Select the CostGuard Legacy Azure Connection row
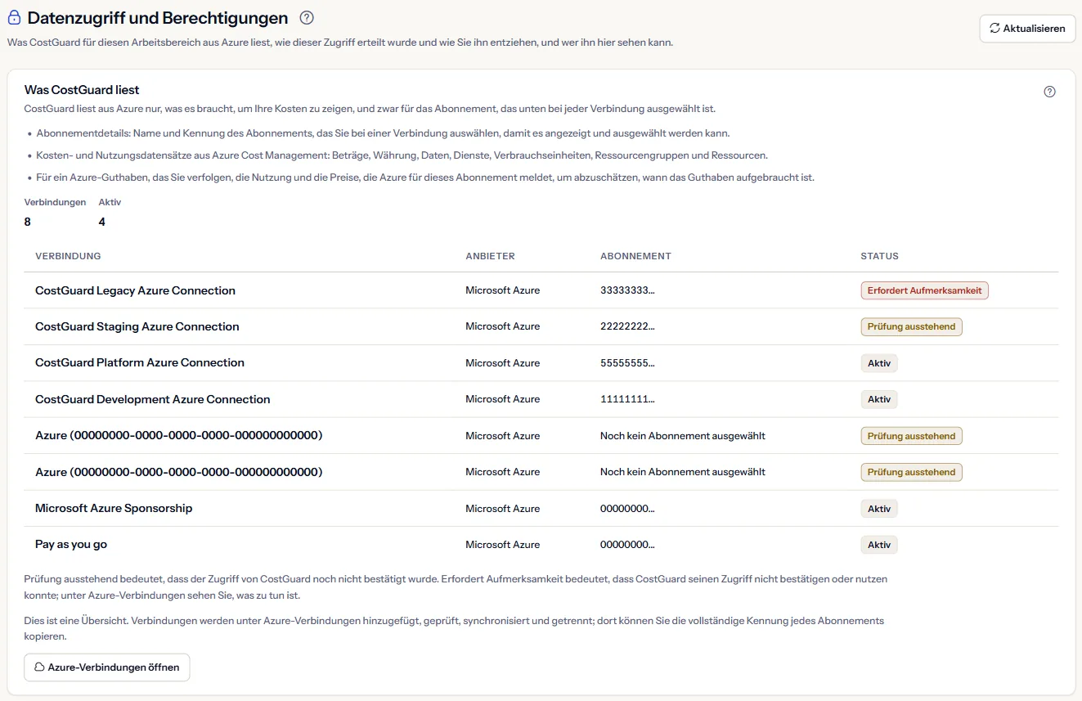1082x701 pixels. point(541,290)
